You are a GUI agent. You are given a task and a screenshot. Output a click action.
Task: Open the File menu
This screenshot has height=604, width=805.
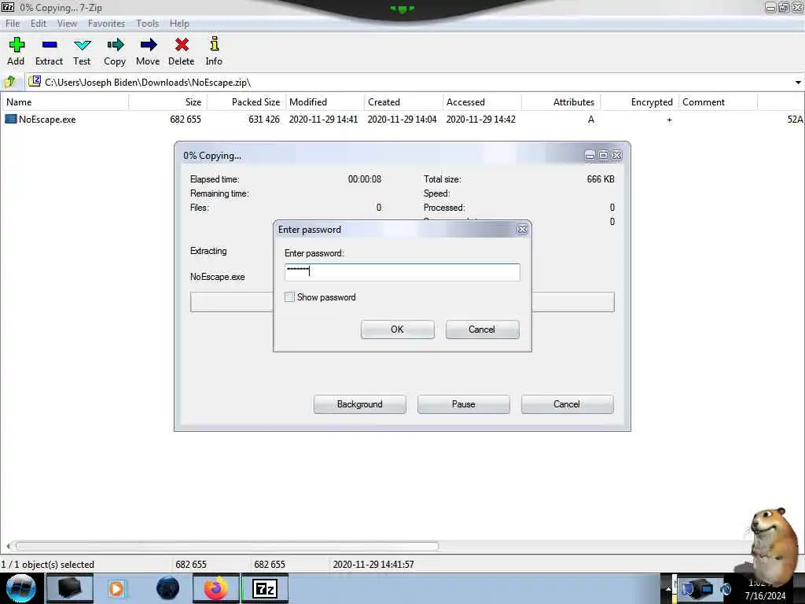point(13,24)
